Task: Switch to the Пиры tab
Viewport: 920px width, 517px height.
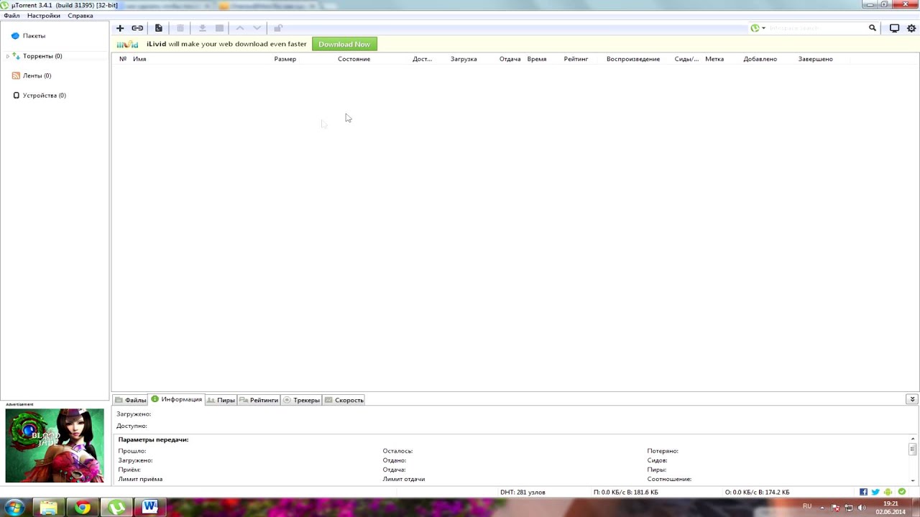Action: [221, 400]
